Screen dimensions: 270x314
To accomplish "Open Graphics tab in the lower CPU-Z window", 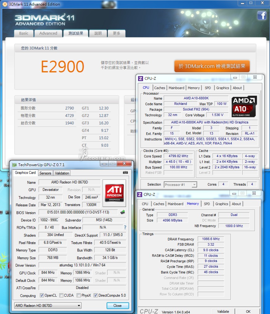I will [x=221, y=204].
